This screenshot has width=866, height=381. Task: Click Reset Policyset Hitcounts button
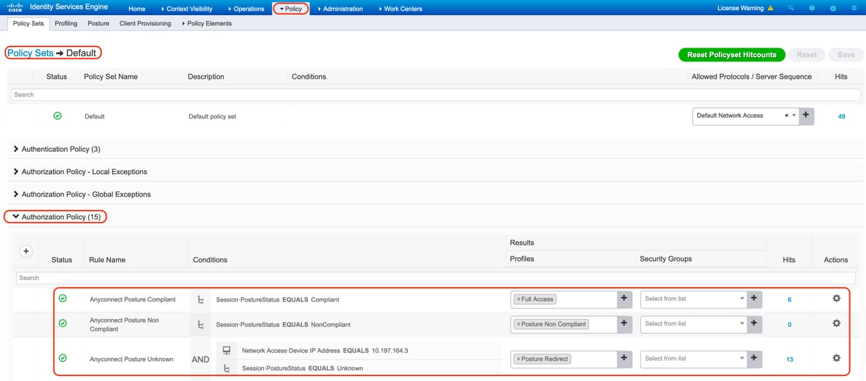(732, 55)
